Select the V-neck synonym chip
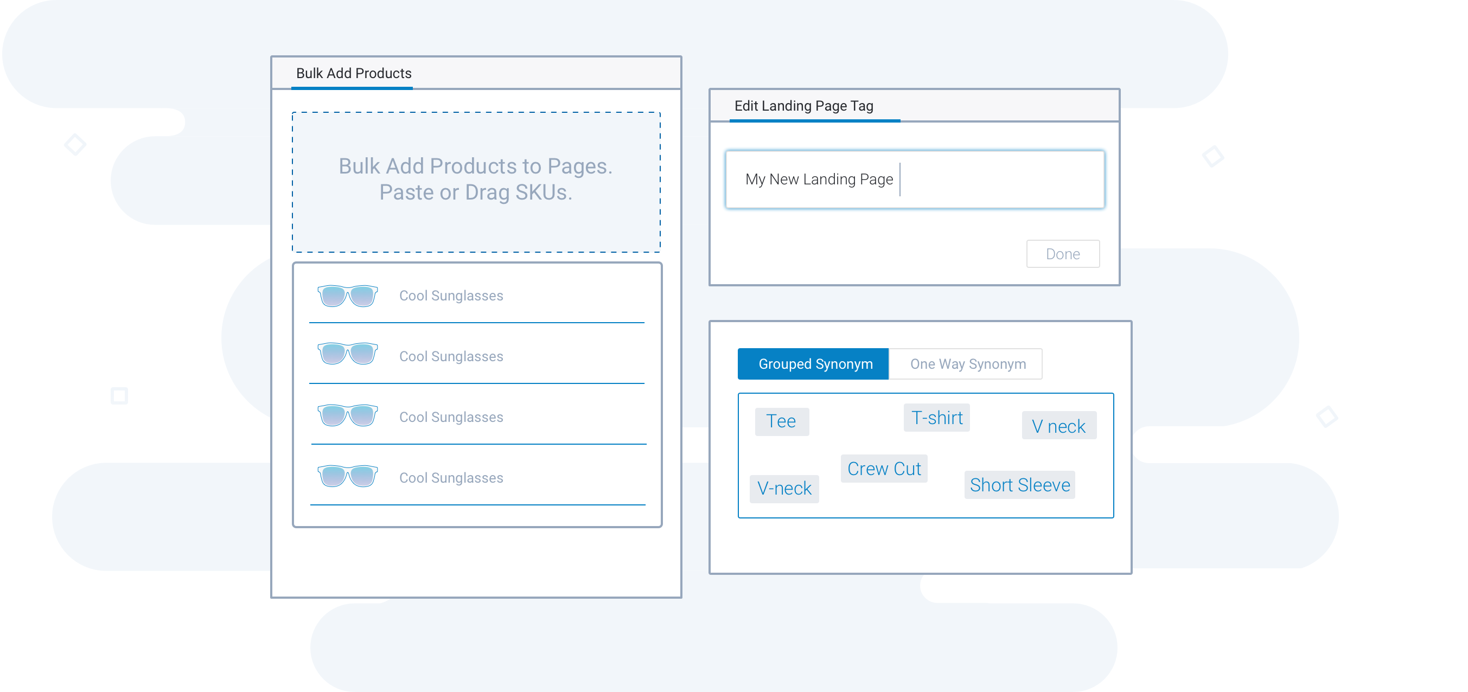The width and height of the screenshot is (1468, 692). pyautogui.click(x=784, y=488)
